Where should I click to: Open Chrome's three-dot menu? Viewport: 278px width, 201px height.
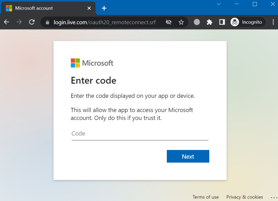point(273,22)
